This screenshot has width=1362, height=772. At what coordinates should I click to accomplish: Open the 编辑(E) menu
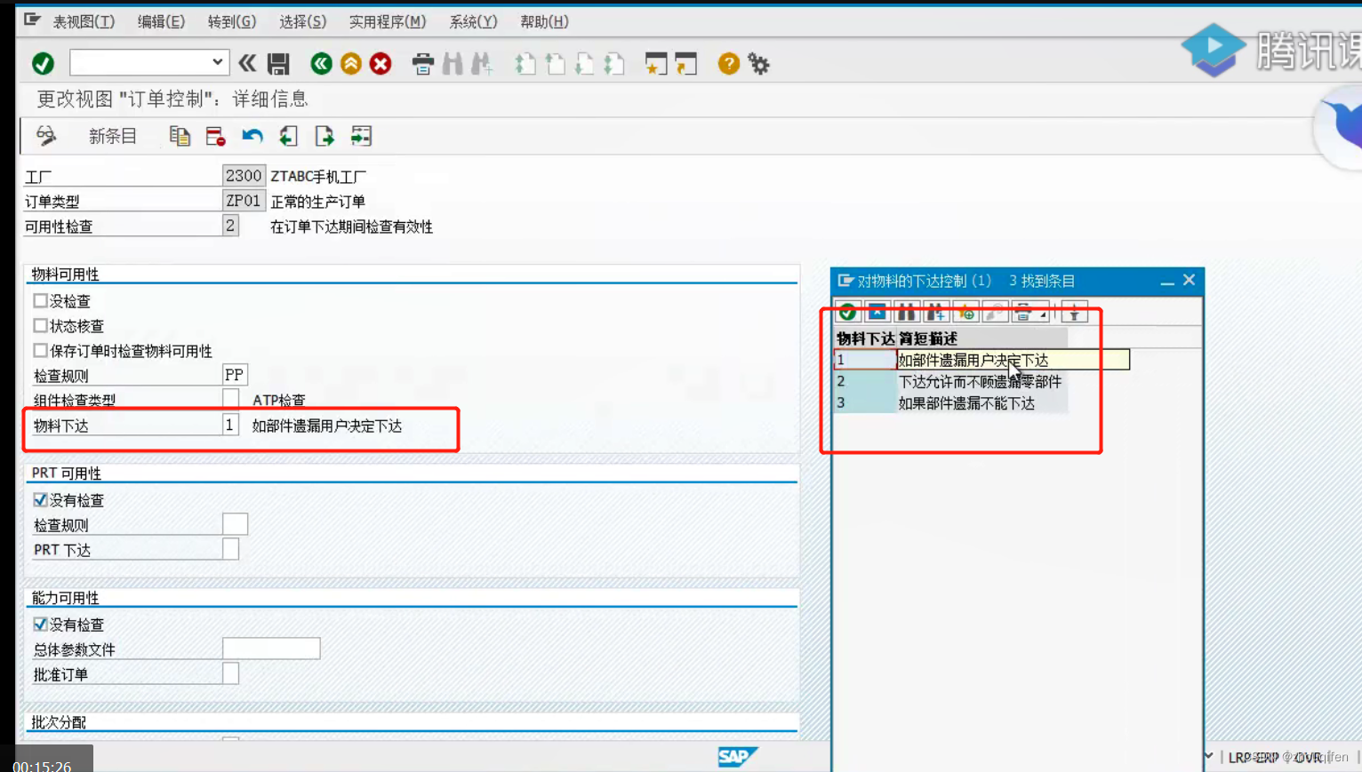161,21
